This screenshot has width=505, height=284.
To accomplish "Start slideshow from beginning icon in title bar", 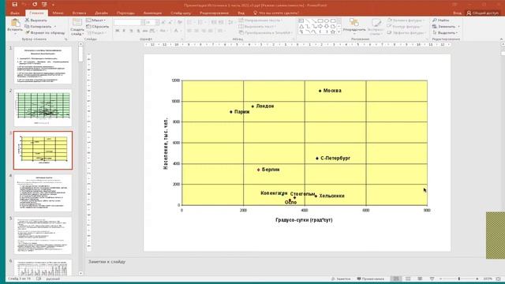I will click(x=44, y=5).
